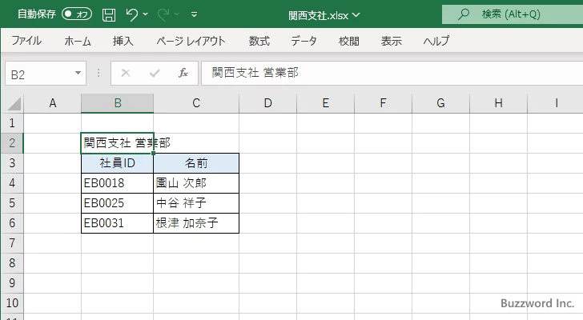Click the 社員ID header cell

[x=117, y=163]
